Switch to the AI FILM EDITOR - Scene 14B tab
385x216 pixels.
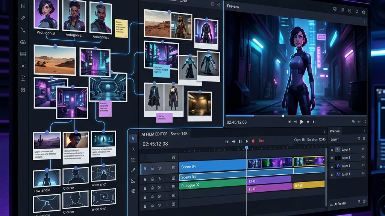[x=164, y=134]
